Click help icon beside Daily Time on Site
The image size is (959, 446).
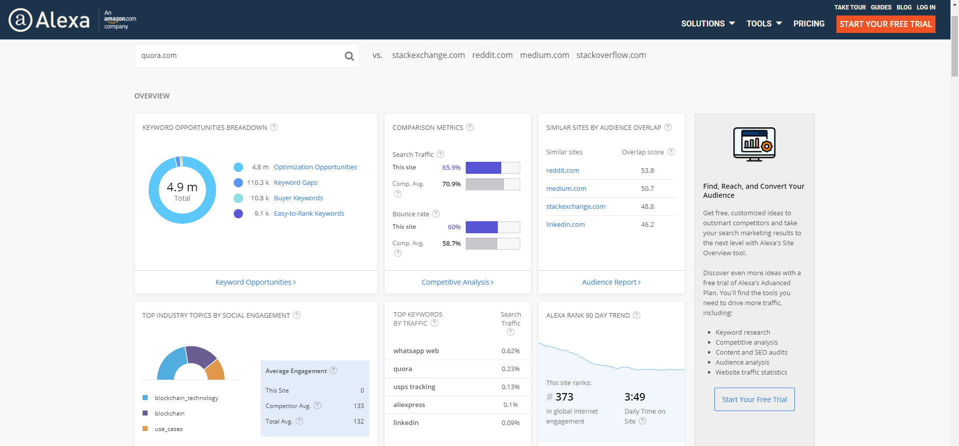click(643, 421)
